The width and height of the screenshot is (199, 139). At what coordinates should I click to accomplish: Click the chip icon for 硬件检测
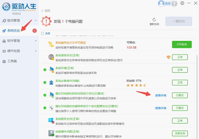click(x=4, y=51)
